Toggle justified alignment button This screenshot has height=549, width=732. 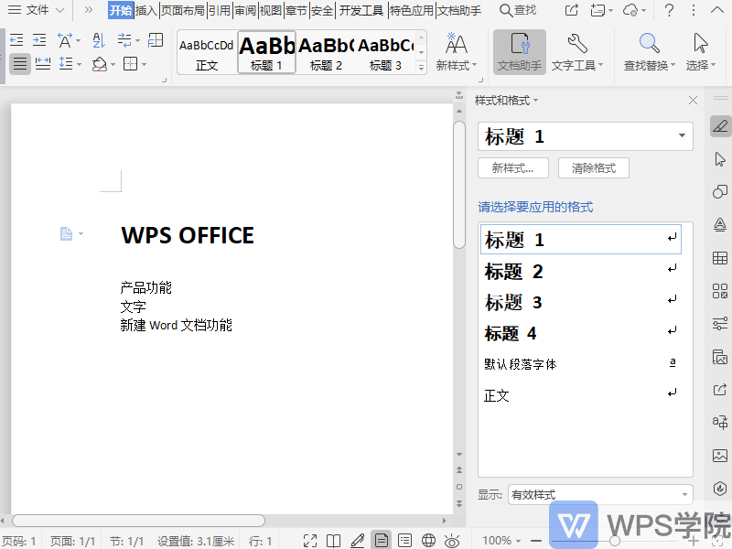(19, 63)
